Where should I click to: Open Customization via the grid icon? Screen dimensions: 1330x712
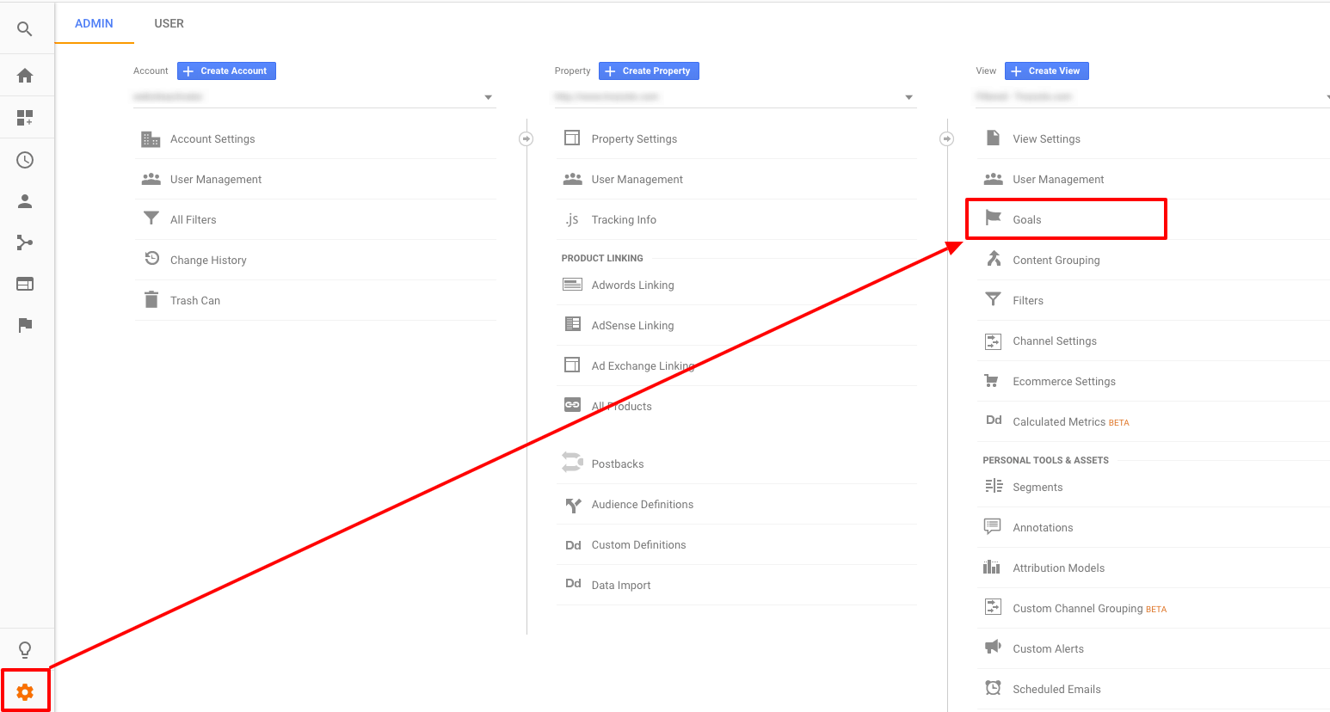[x=26, y=117]
